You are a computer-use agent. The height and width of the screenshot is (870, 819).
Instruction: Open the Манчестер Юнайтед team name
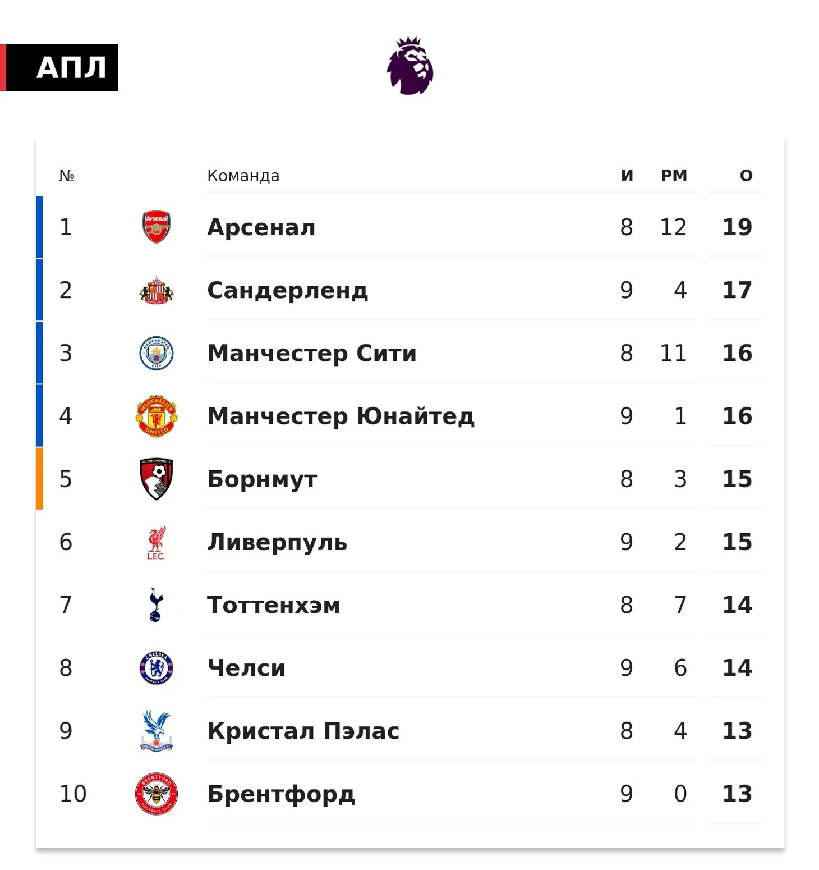click(341, 416)
